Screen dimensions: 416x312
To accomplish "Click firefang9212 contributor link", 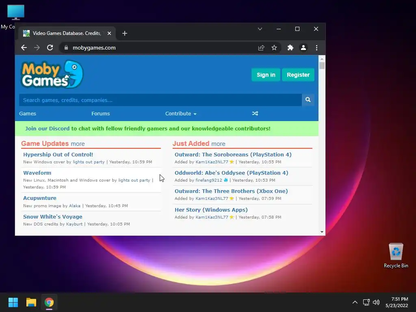I will coord(208,180).
